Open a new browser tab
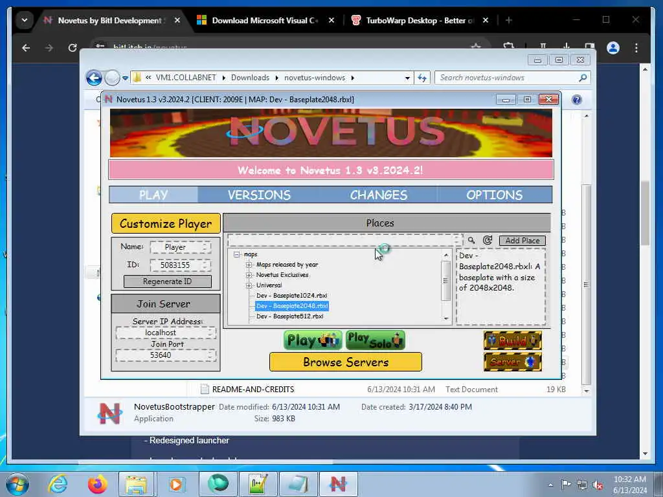Image resolution: width=663 pixels, height=497 pixels. [509, 20]
